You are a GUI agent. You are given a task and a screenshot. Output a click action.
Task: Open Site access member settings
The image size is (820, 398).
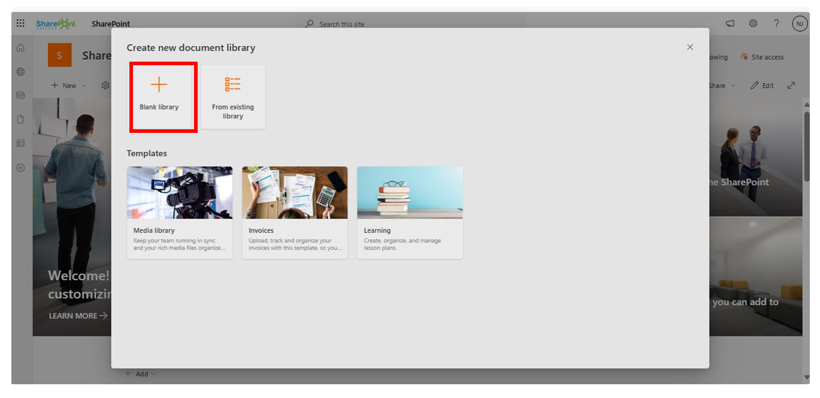[x=762, y=57]
